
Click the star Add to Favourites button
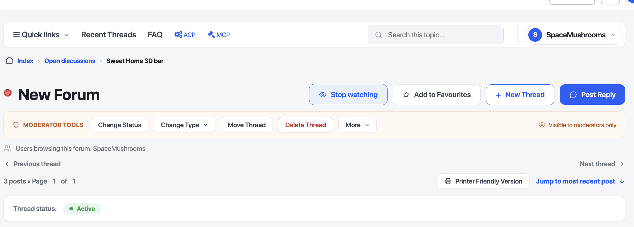point(437,95)
